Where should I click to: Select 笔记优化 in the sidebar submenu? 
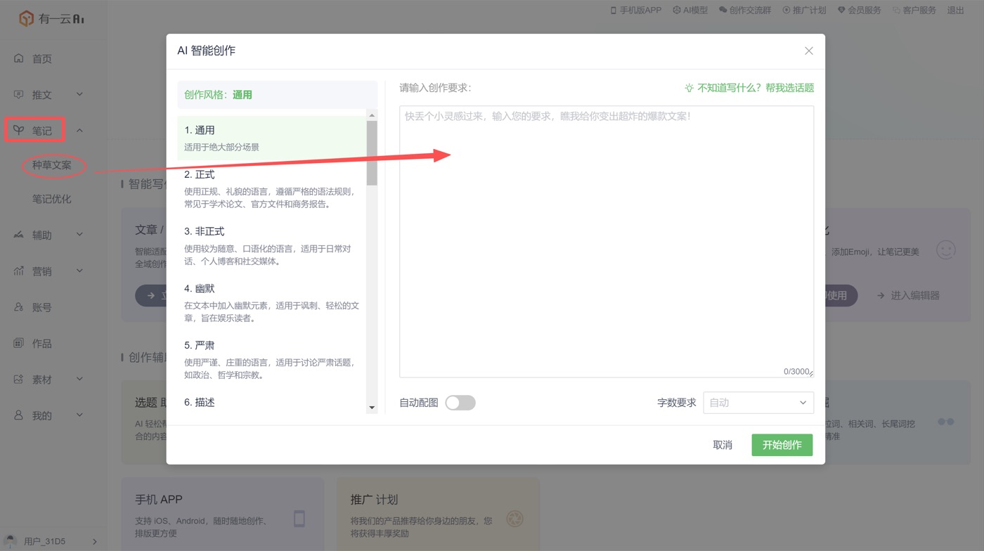coord(52,199)
